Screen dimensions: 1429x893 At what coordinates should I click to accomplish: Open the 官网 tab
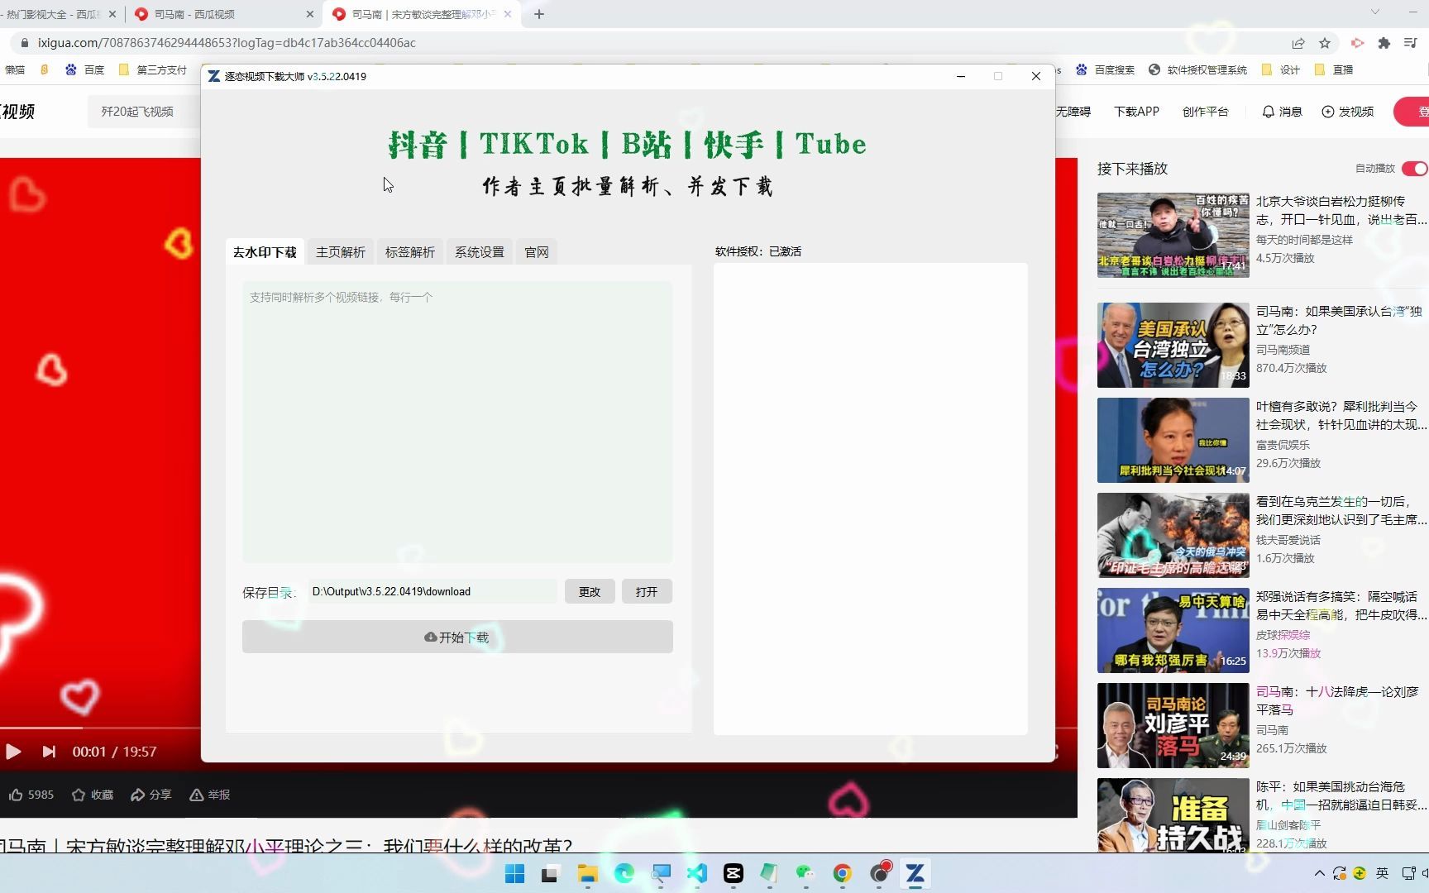[x=537, y=252]
